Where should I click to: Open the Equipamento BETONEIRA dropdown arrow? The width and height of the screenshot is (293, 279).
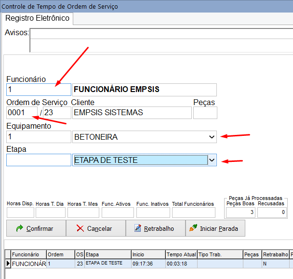212,137
